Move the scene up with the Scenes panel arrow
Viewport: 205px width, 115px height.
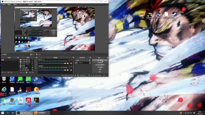[x=9, y=72]
